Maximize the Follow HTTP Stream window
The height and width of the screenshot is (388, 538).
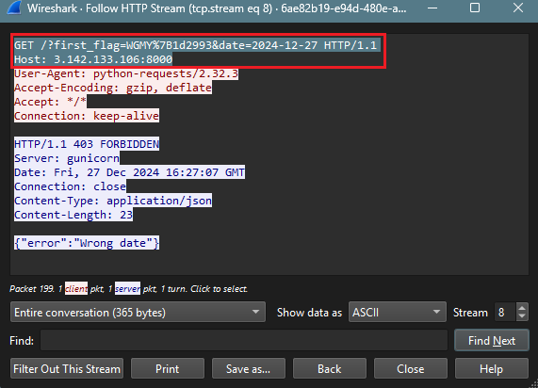coord(475,8)
